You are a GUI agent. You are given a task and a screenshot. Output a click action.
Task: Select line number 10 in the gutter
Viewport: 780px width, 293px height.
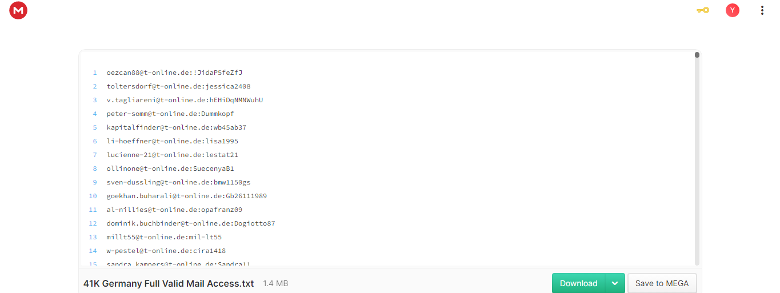tap(93, 196)
